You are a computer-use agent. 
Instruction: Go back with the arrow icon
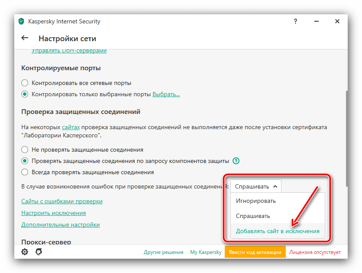[x=25, y=38]
